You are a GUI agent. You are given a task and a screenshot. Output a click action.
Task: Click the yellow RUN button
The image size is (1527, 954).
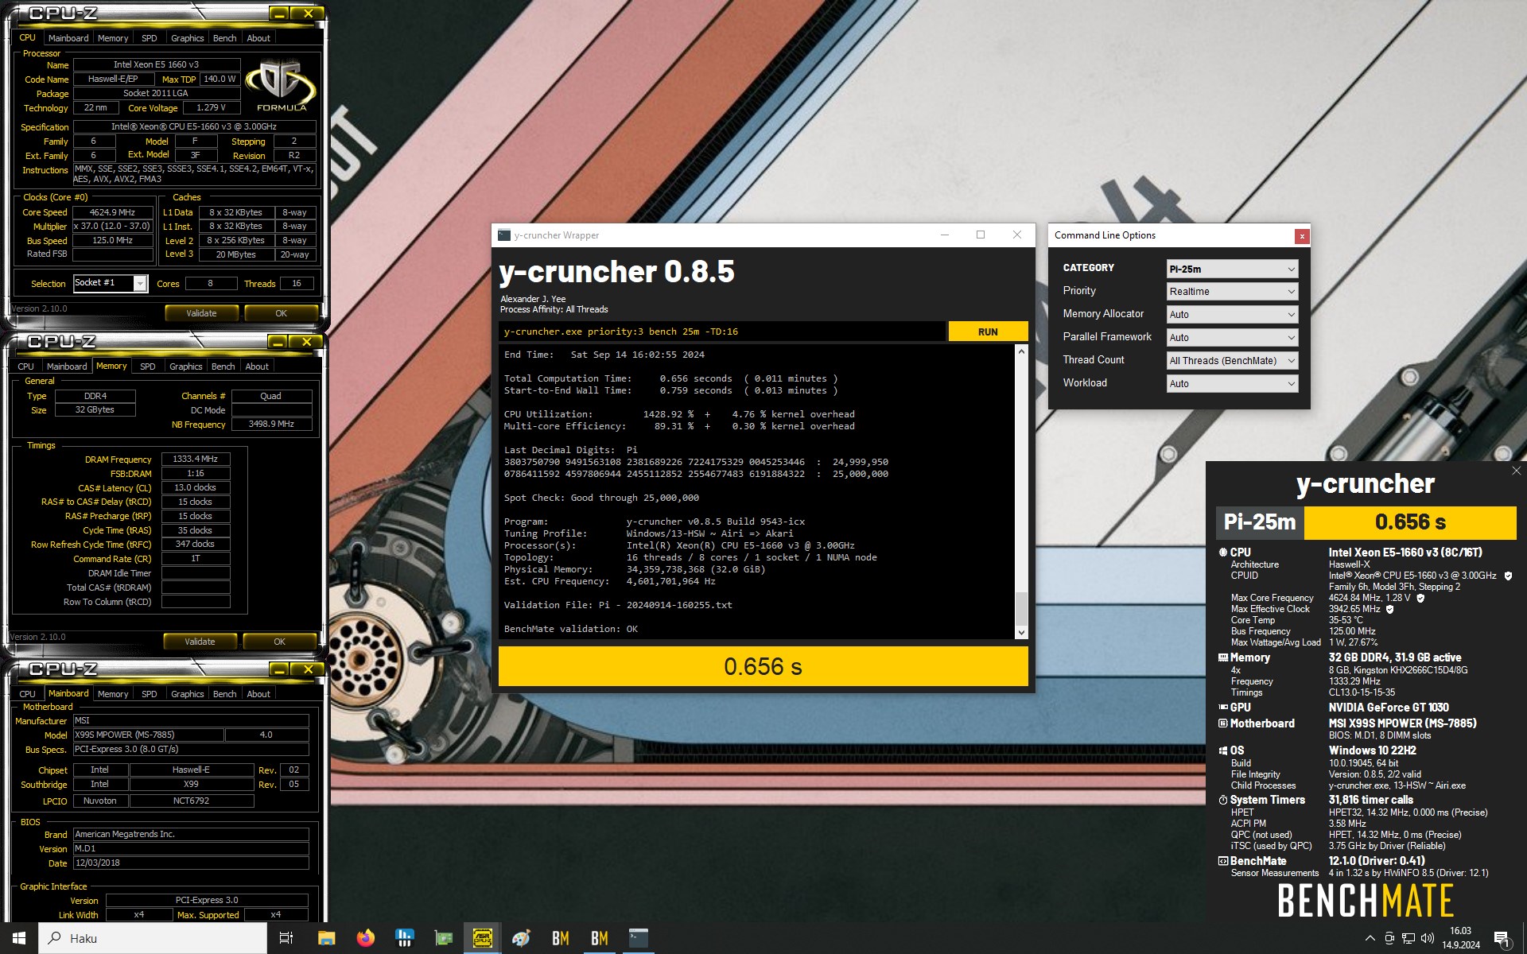988,332
